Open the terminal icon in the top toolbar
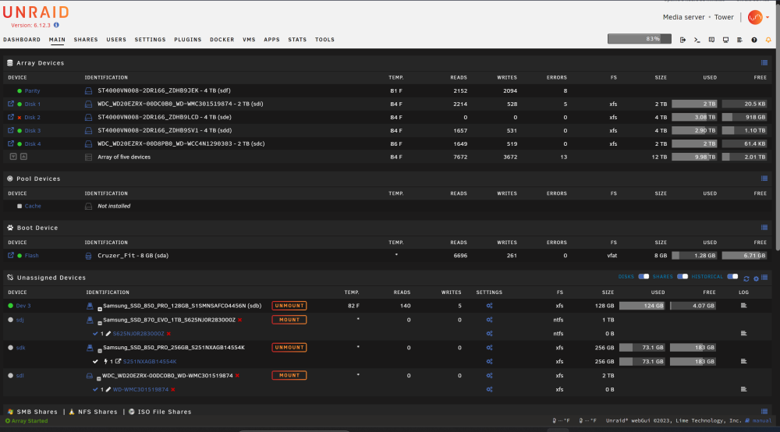This screenshot has width=780, height=432. [x=697, y=40]
